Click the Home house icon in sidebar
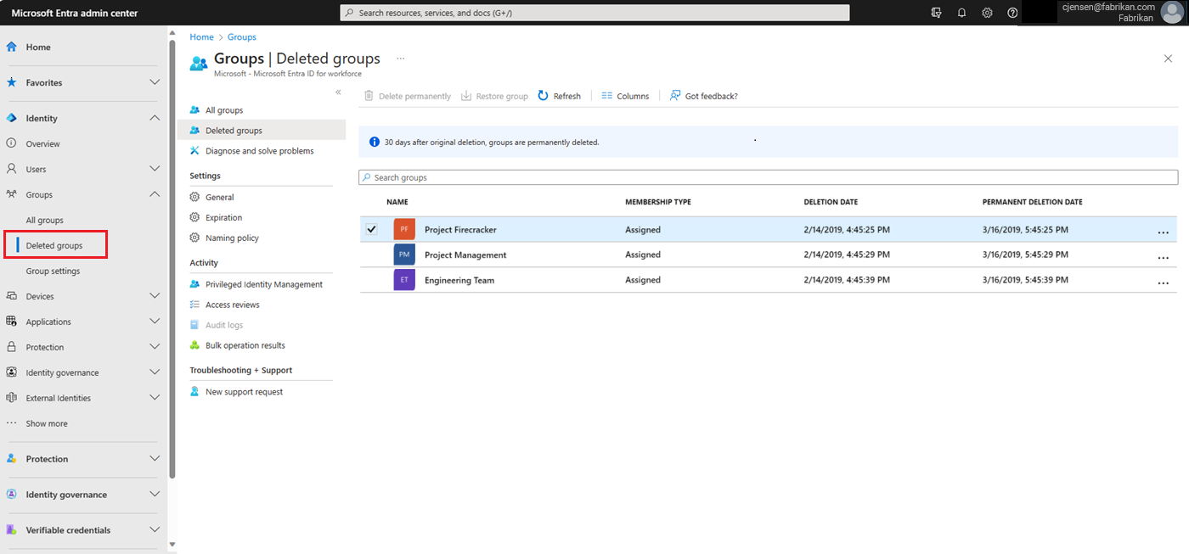The height and width of the screenshot is (554, 1189). (x=12, y=48)
